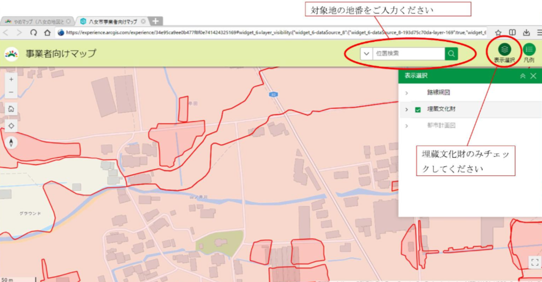
Task: Collapse the 表示選択 panel
Action: 522,76
